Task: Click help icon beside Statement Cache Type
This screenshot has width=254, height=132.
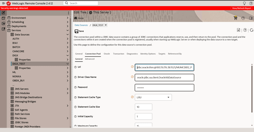Action: click(75, 98)
